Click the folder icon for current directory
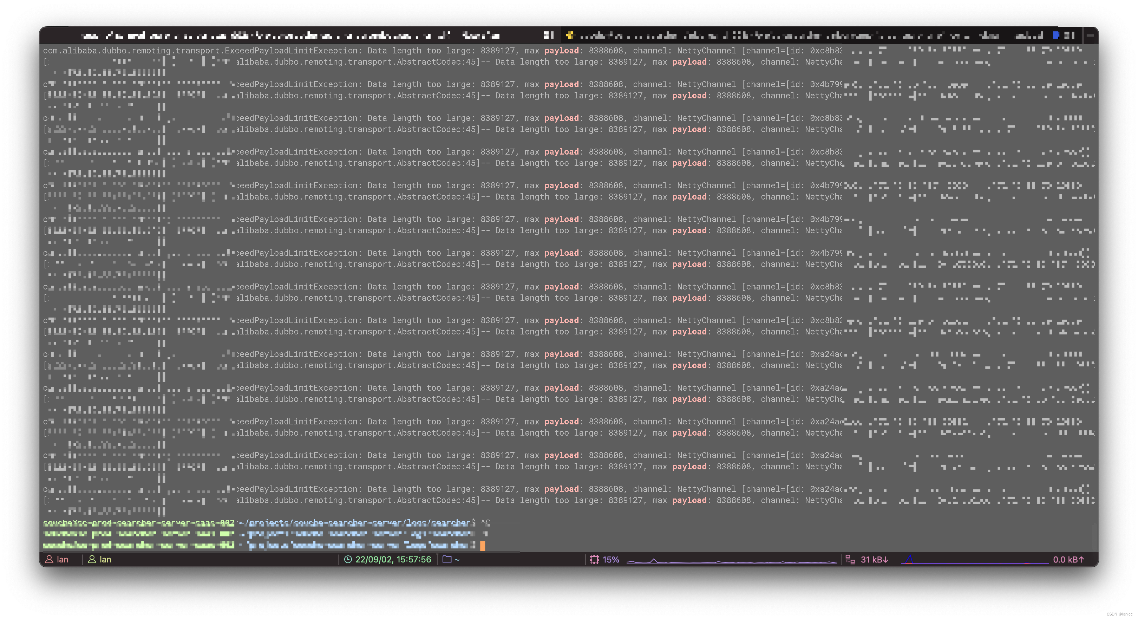This screenshot has width=1138, height=619. tap(447, 559)
